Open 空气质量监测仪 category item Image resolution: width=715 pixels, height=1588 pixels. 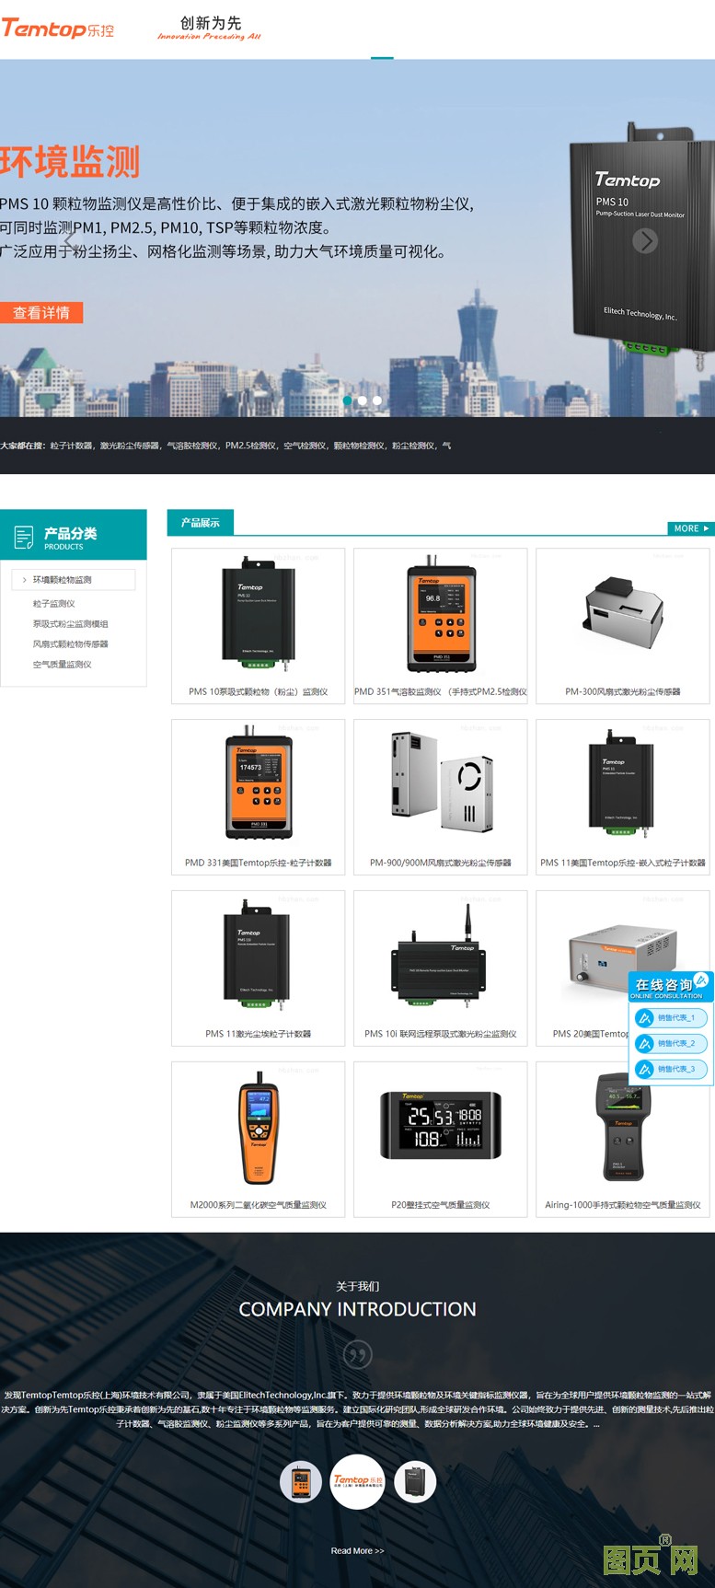click(63, 665)
